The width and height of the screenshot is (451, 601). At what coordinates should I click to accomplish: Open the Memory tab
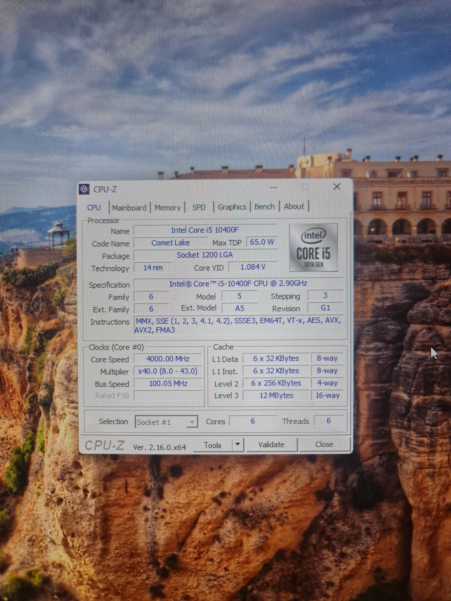pos(167,207)
